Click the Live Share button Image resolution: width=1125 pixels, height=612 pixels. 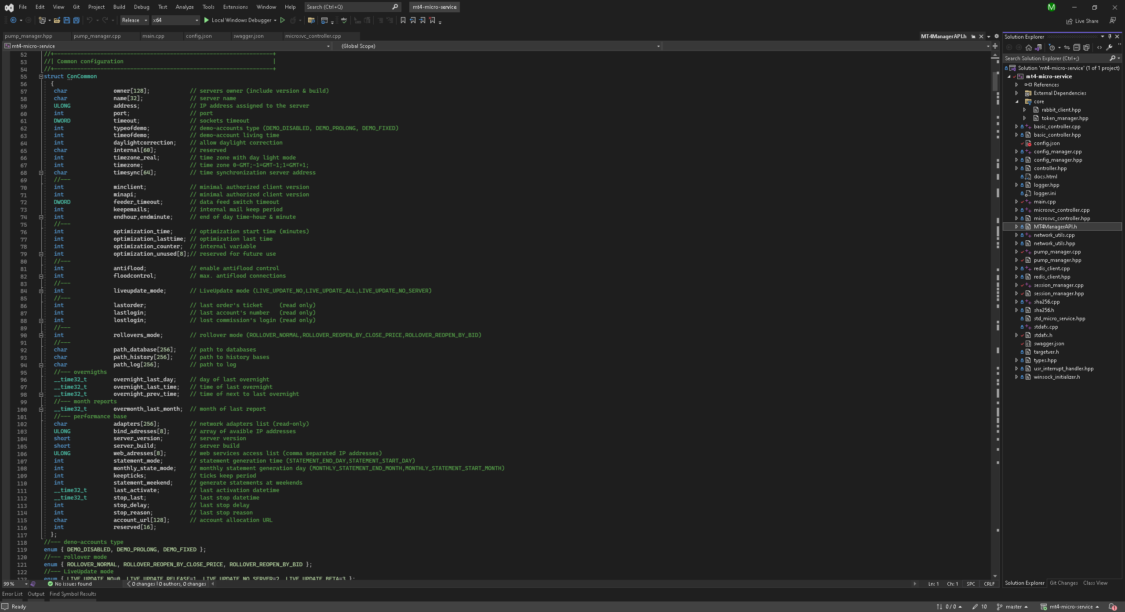point(1082,21)
